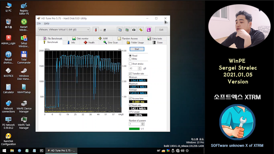Click the copy screenshot to clipboard icon
274x154 pixels.
pyautogui.click(x=127, y=30)
